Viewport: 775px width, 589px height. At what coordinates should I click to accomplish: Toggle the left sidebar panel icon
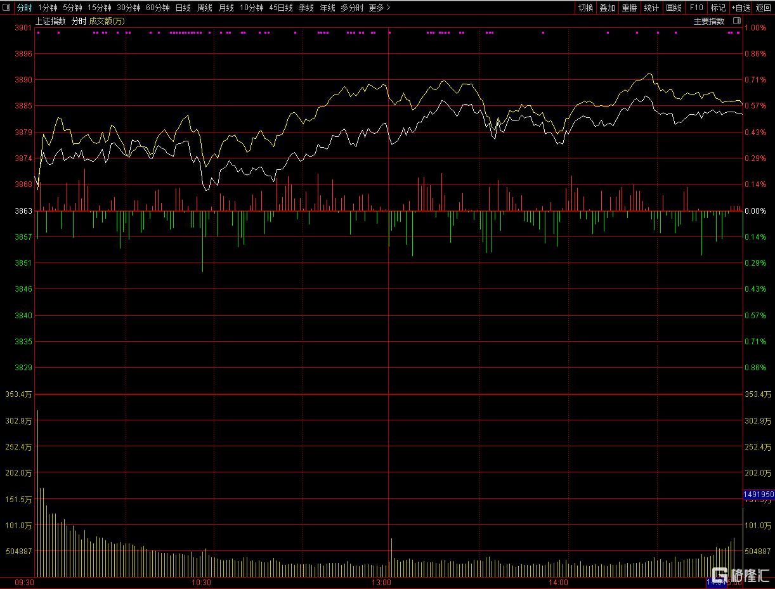pos(6,8)
